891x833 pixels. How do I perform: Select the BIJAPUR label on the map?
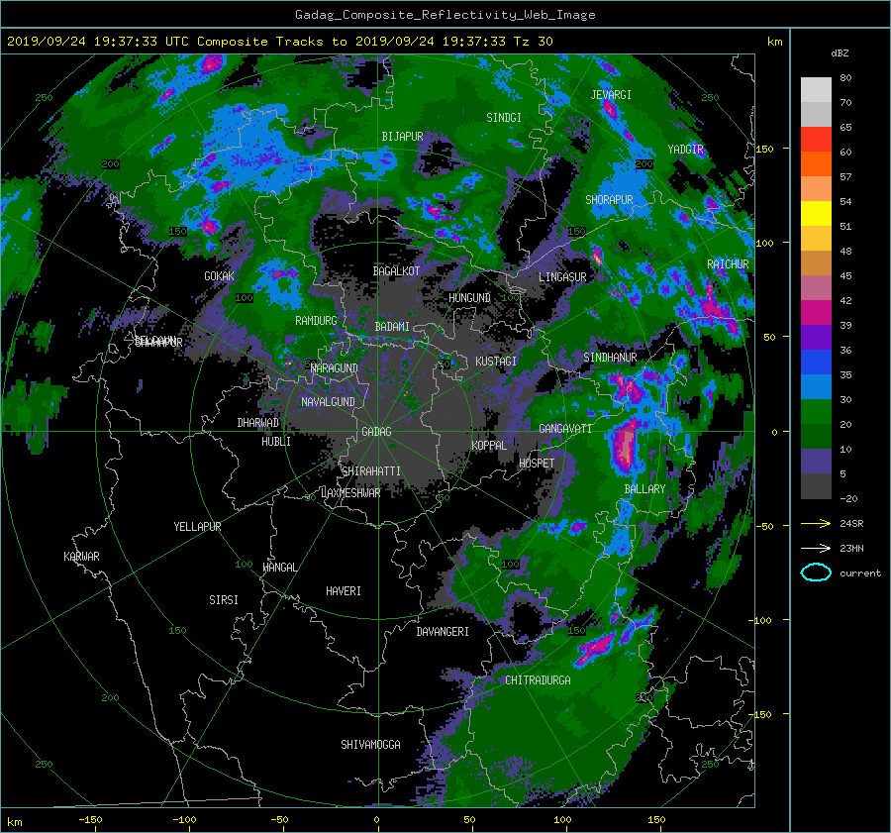[x=402, y=137]
